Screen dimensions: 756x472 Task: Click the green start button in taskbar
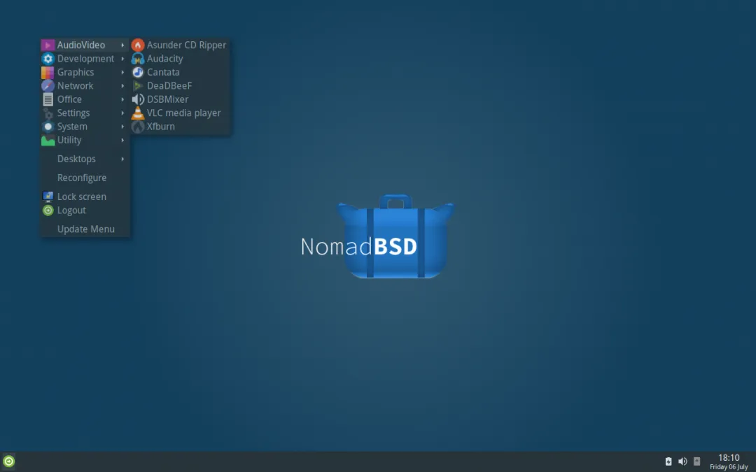8,462
